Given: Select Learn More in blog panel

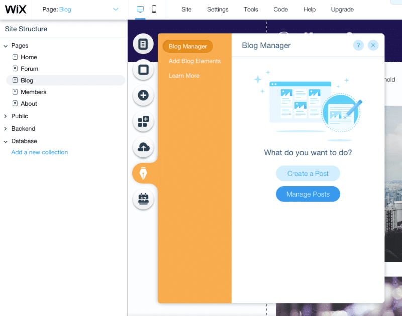Looking at the screenshot, I should pos(184,76).
